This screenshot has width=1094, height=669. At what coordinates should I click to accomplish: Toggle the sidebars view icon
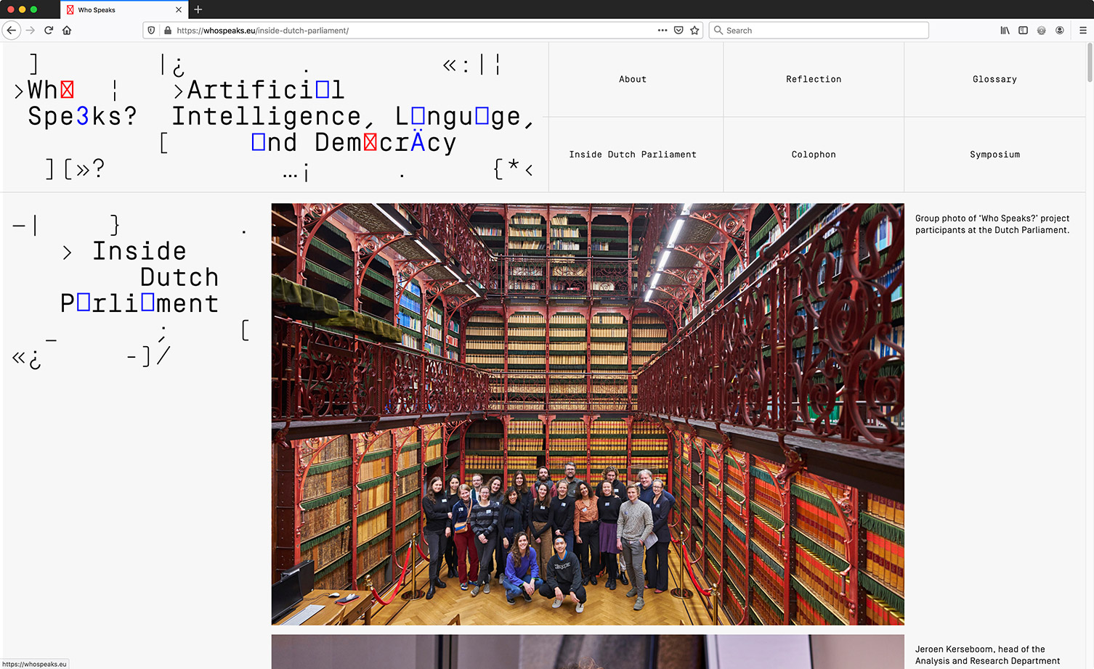tap(1023, 30)
